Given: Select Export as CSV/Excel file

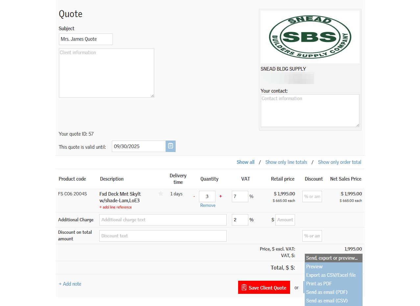Looking at the screenshot, I should point(334,275).
